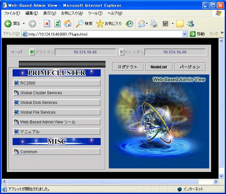
Task: Go to the Home page icon
Action: pyautogui.click(x=68, y=24)
